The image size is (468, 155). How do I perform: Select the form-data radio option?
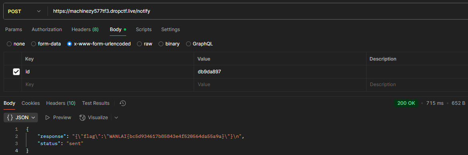coord(46,44)
